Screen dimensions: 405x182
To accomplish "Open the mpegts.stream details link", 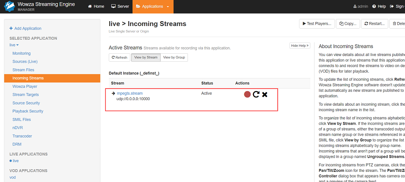I will [130, 93].
